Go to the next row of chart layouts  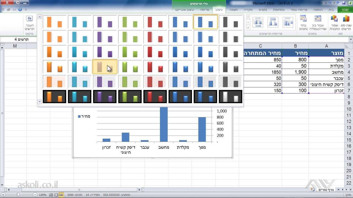click(x=248, y=22)
